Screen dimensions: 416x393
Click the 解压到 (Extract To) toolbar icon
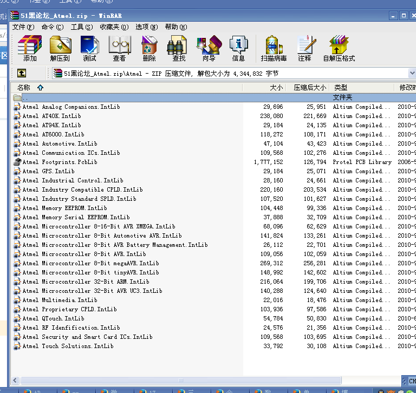pyautogui.click(x=60, y=48)
